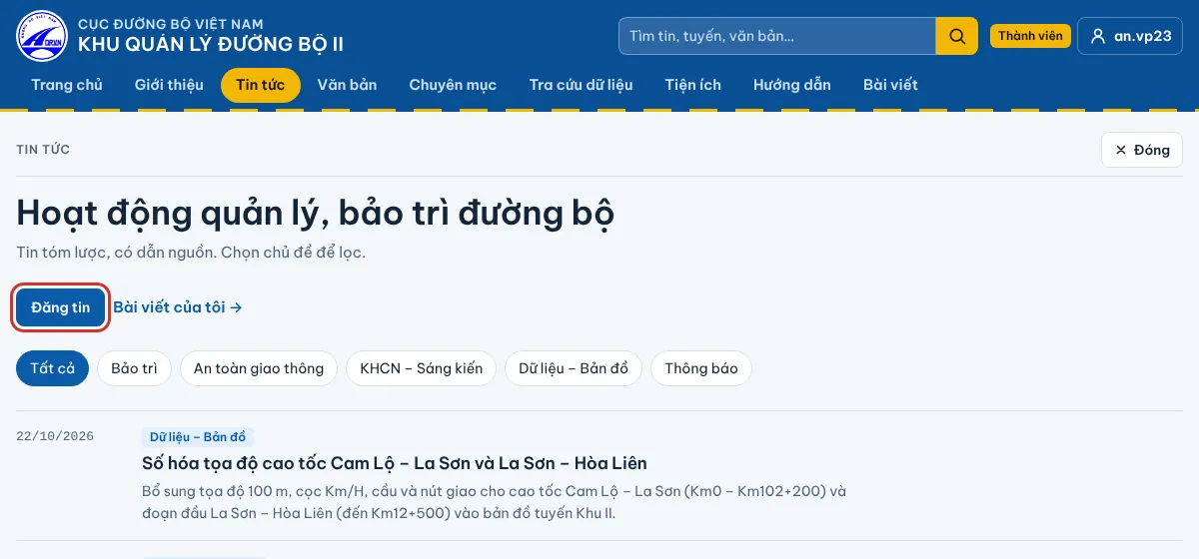The image size is (1199, 559).
Task: Follow the Bài viết của tôi link
Action: pos(178,307)
